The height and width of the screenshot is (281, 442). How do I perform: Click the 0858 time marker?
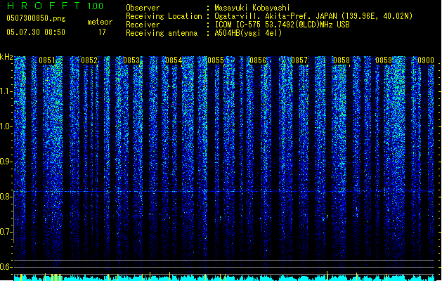point(342,60)
